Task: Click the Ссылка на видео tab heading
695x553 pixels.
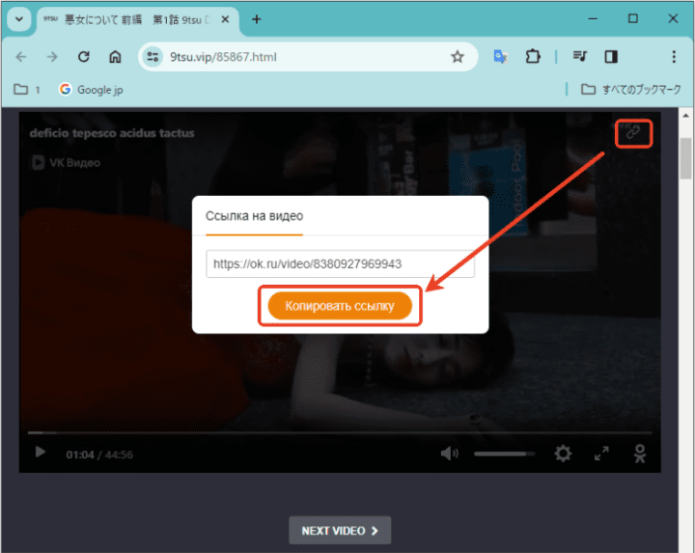Action: (x=255, y=216)
